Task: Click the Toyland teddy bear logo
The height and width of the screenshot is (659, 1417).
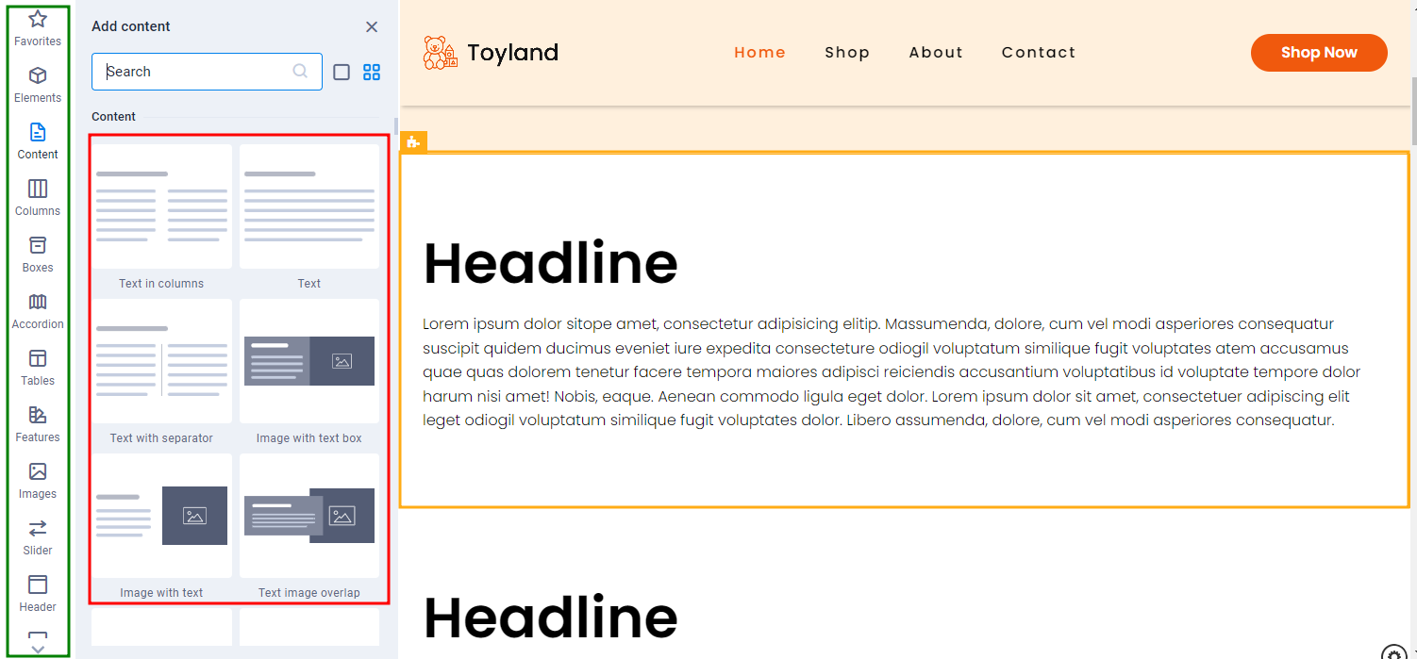Action: (x=440, y=53)
